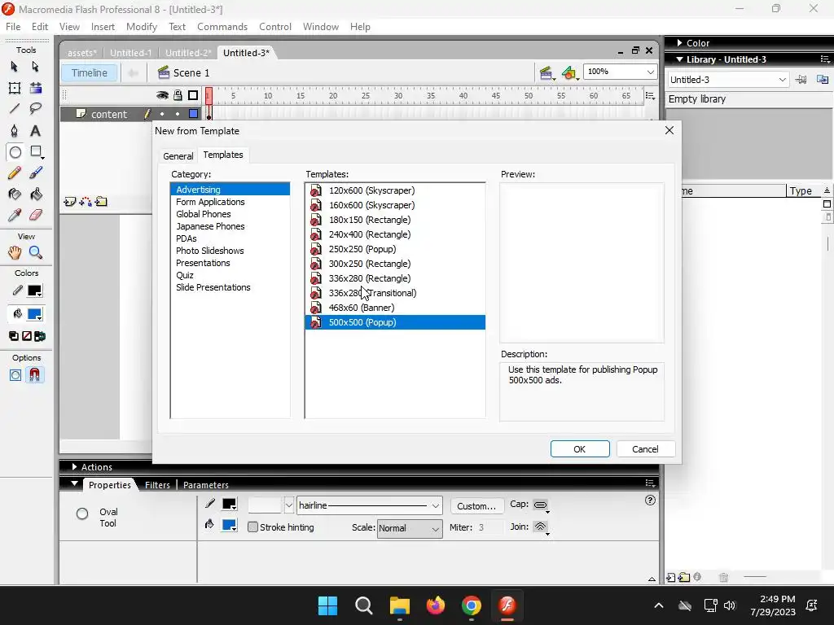Toggle Object Drawing option
834x625 pixels.
(x=15, y=375)
